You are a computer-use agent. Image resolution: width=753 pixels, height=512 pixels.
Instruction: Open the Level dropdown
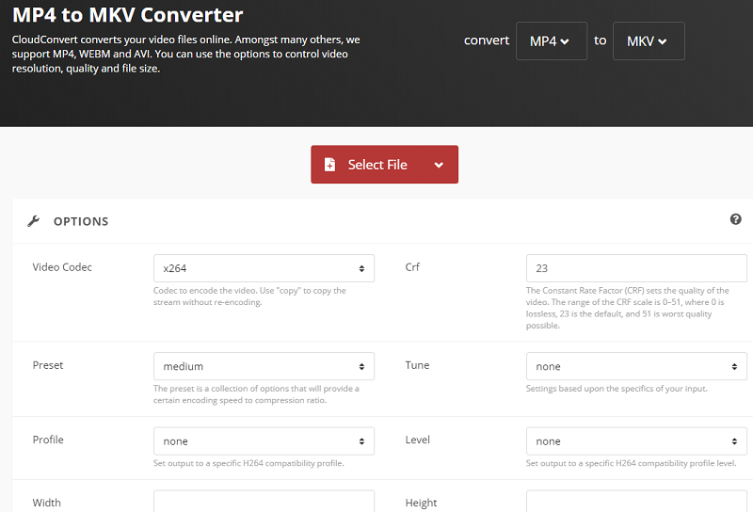point(636,441)
